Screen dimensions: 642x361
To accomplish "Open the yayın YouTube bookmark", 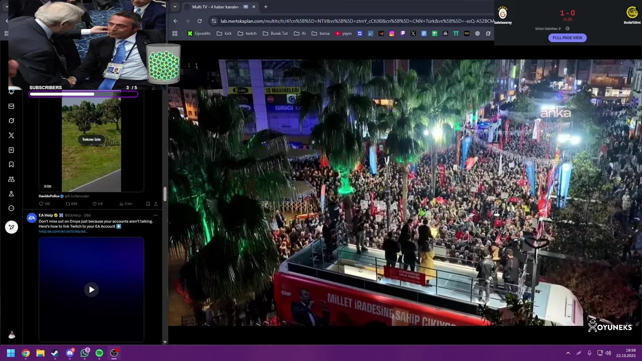I will (344, 34).
